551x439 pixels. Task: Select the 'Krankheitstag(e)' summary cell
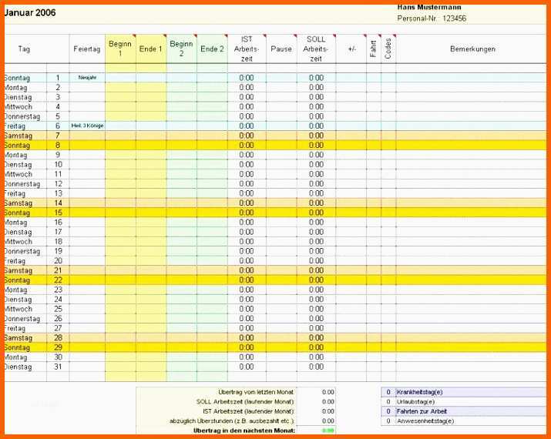click(471, 392)
